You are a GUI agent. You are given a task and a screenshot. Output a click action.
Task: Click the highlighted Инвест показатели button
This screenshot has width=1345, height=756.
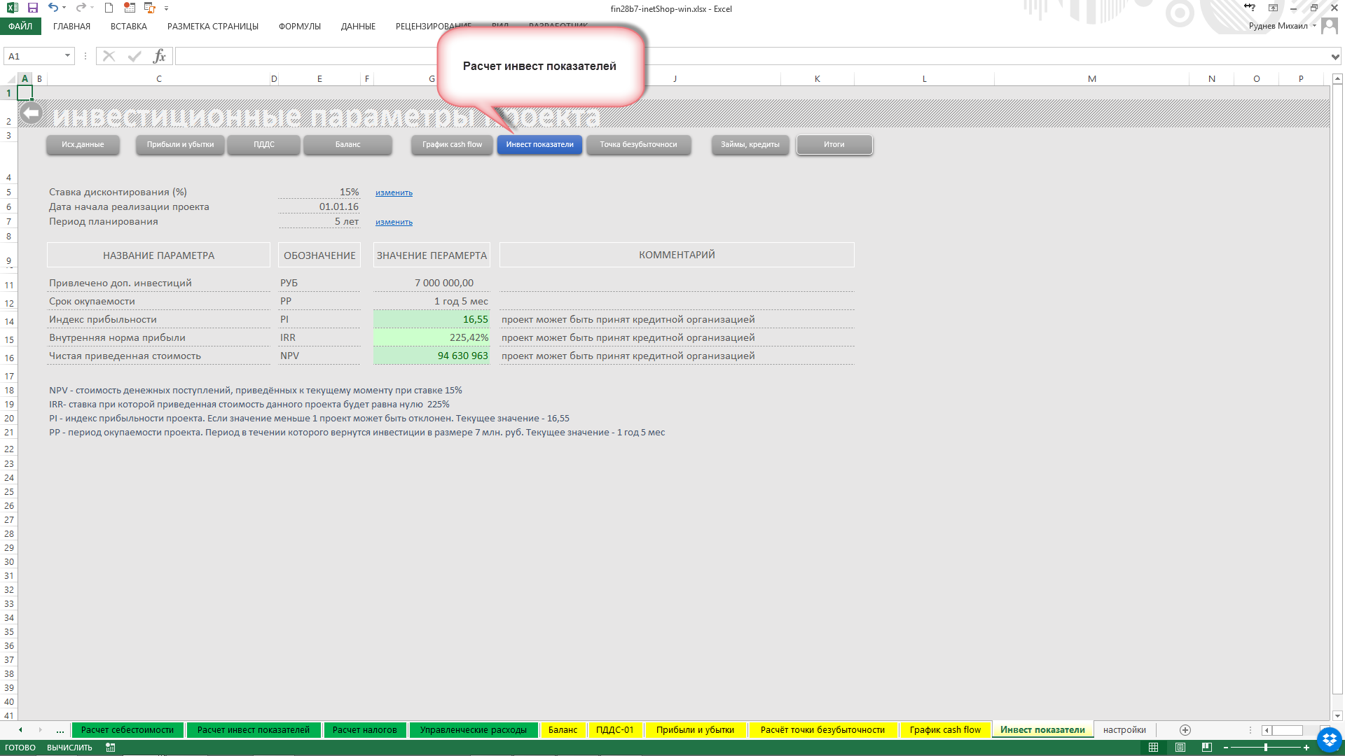coord(539,144)
